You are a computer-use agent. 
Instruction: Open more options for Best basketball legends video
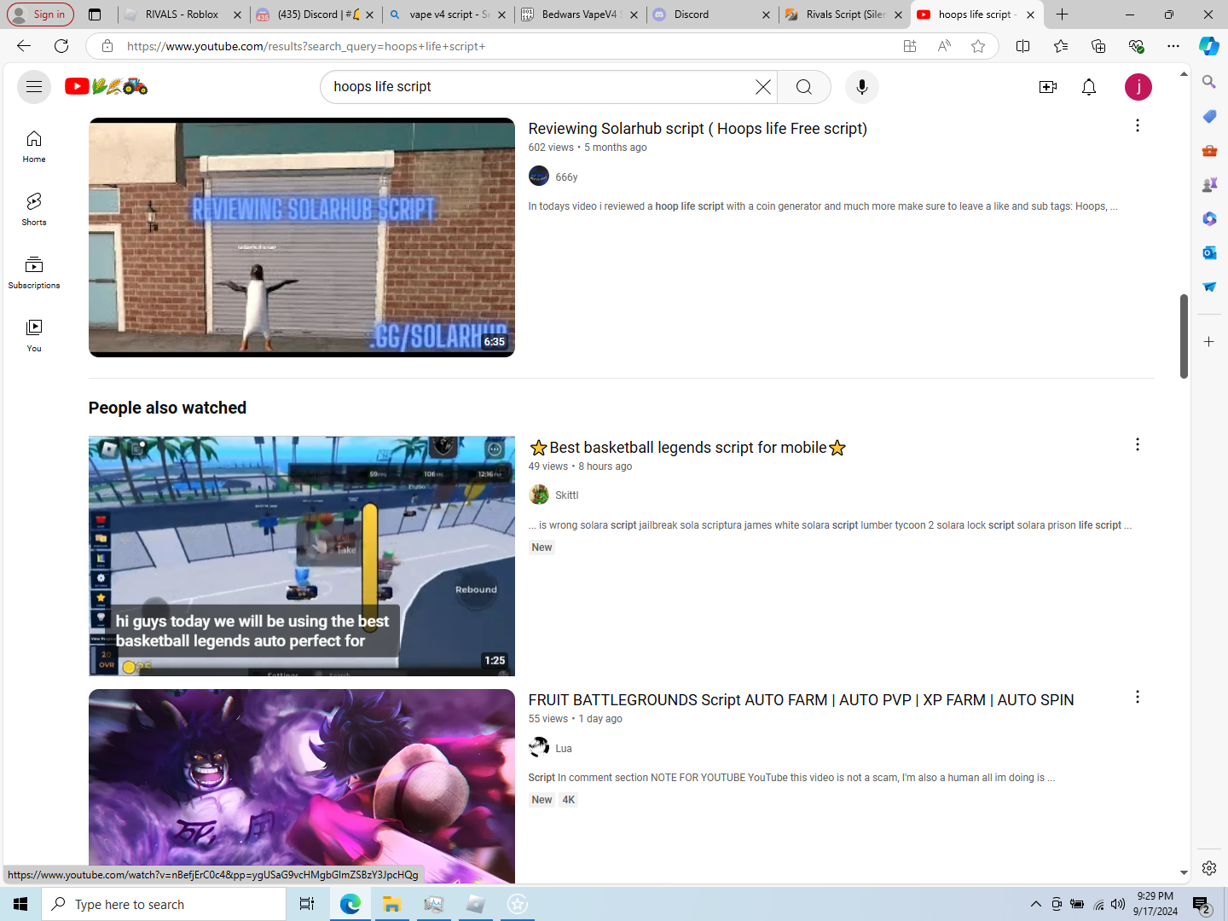pyautogui.click(x=1138, y=445)
